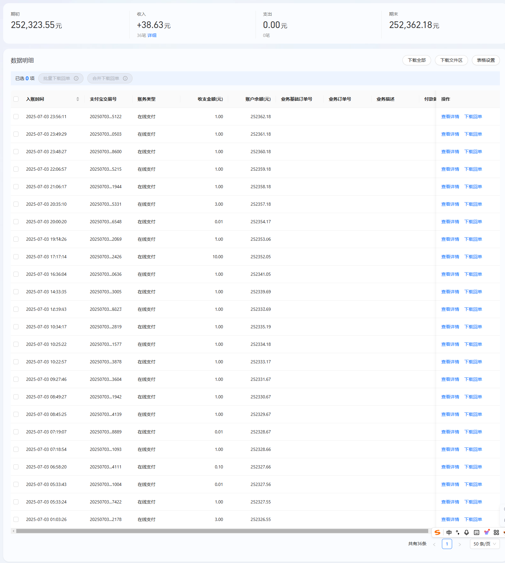Open input toolbox grid icon
Image resolution: width=505 pixels, height=563 pixels.
click(496, 532)
